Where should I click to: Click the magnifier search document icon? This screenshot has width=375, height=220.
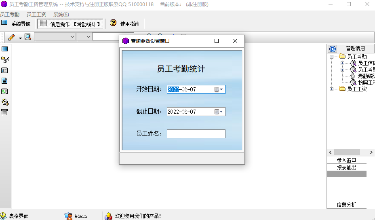pyautogui.click(x=28, y=37)
